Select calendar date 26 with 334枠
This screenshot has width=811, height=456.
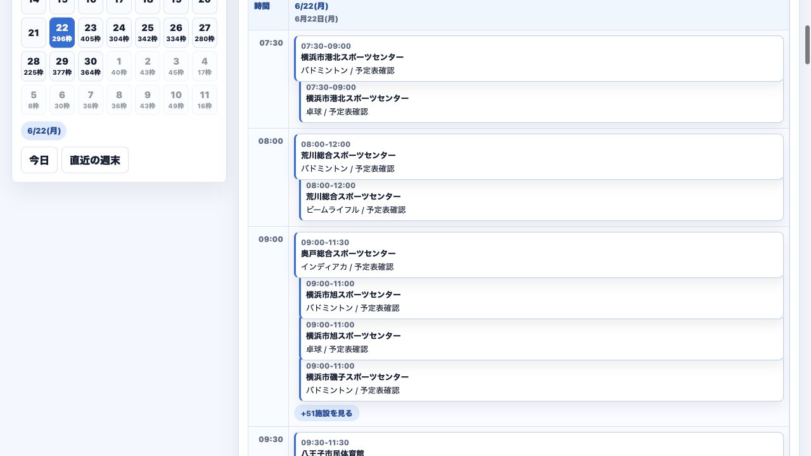coord(176,32)
